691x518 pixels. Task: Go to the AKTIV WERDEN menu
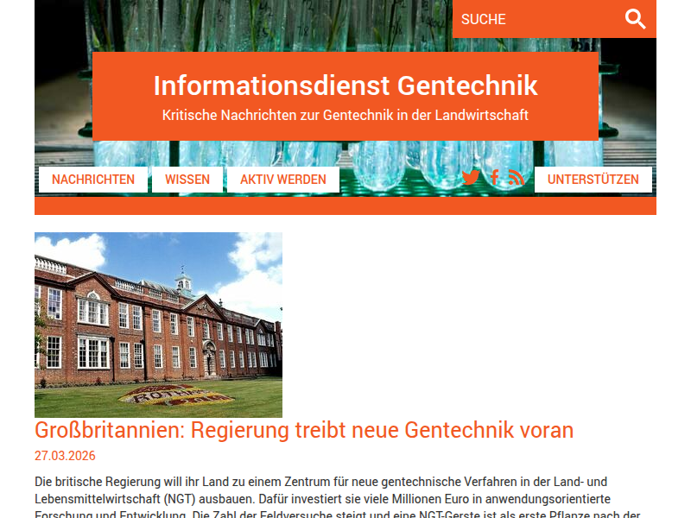click(283, 180)
